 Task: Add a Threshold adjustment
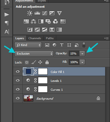pyautogui.click(x=45, y=30)
